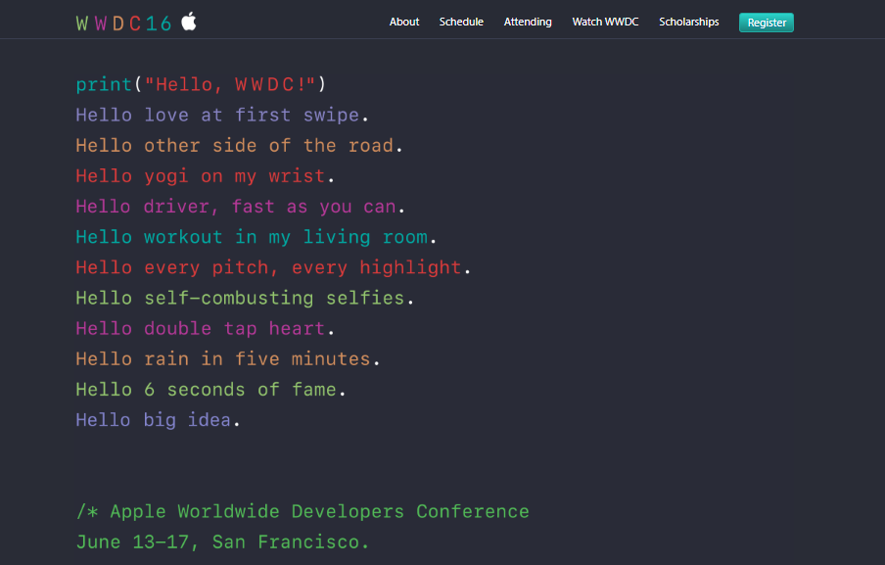Select "Hello self-combusting selfies."
The height and width of the screenshot is (565, 885).
[x=244, y=298]
